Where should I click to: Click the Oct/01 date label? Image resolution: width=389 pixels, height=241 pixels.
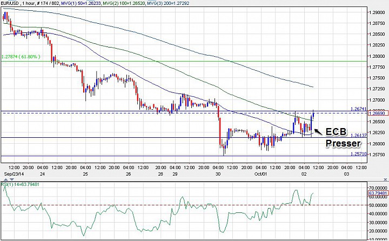261,174
